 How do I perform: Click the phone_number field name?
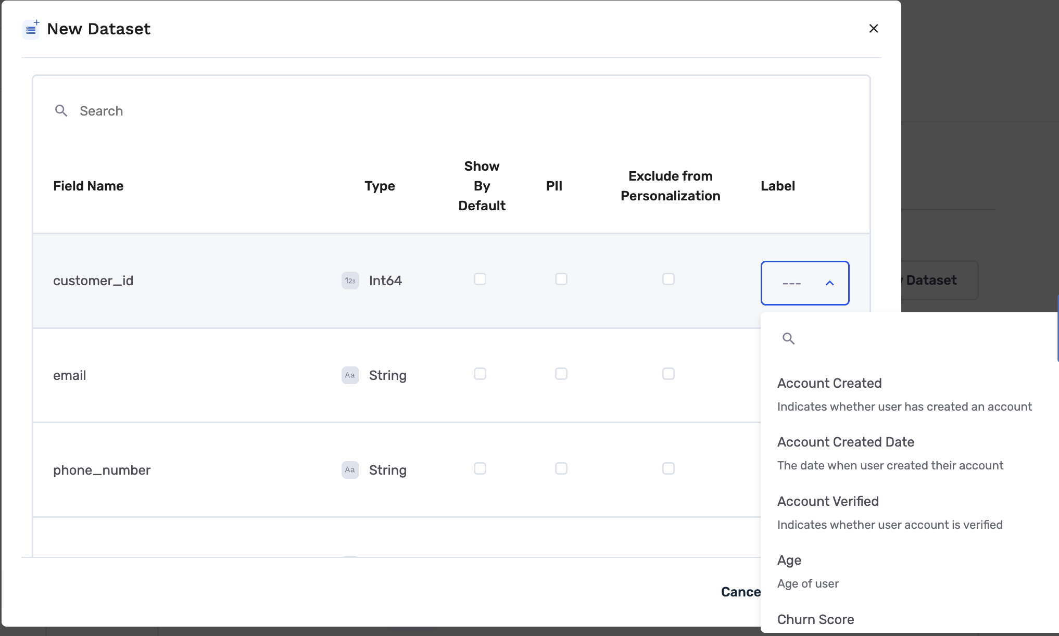[x=102, y=470]
